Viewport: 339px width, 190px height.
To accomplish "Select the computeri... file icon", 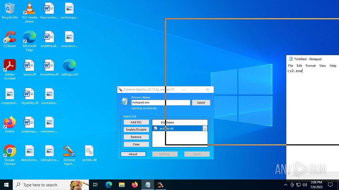I will click(x=10, y=97).
